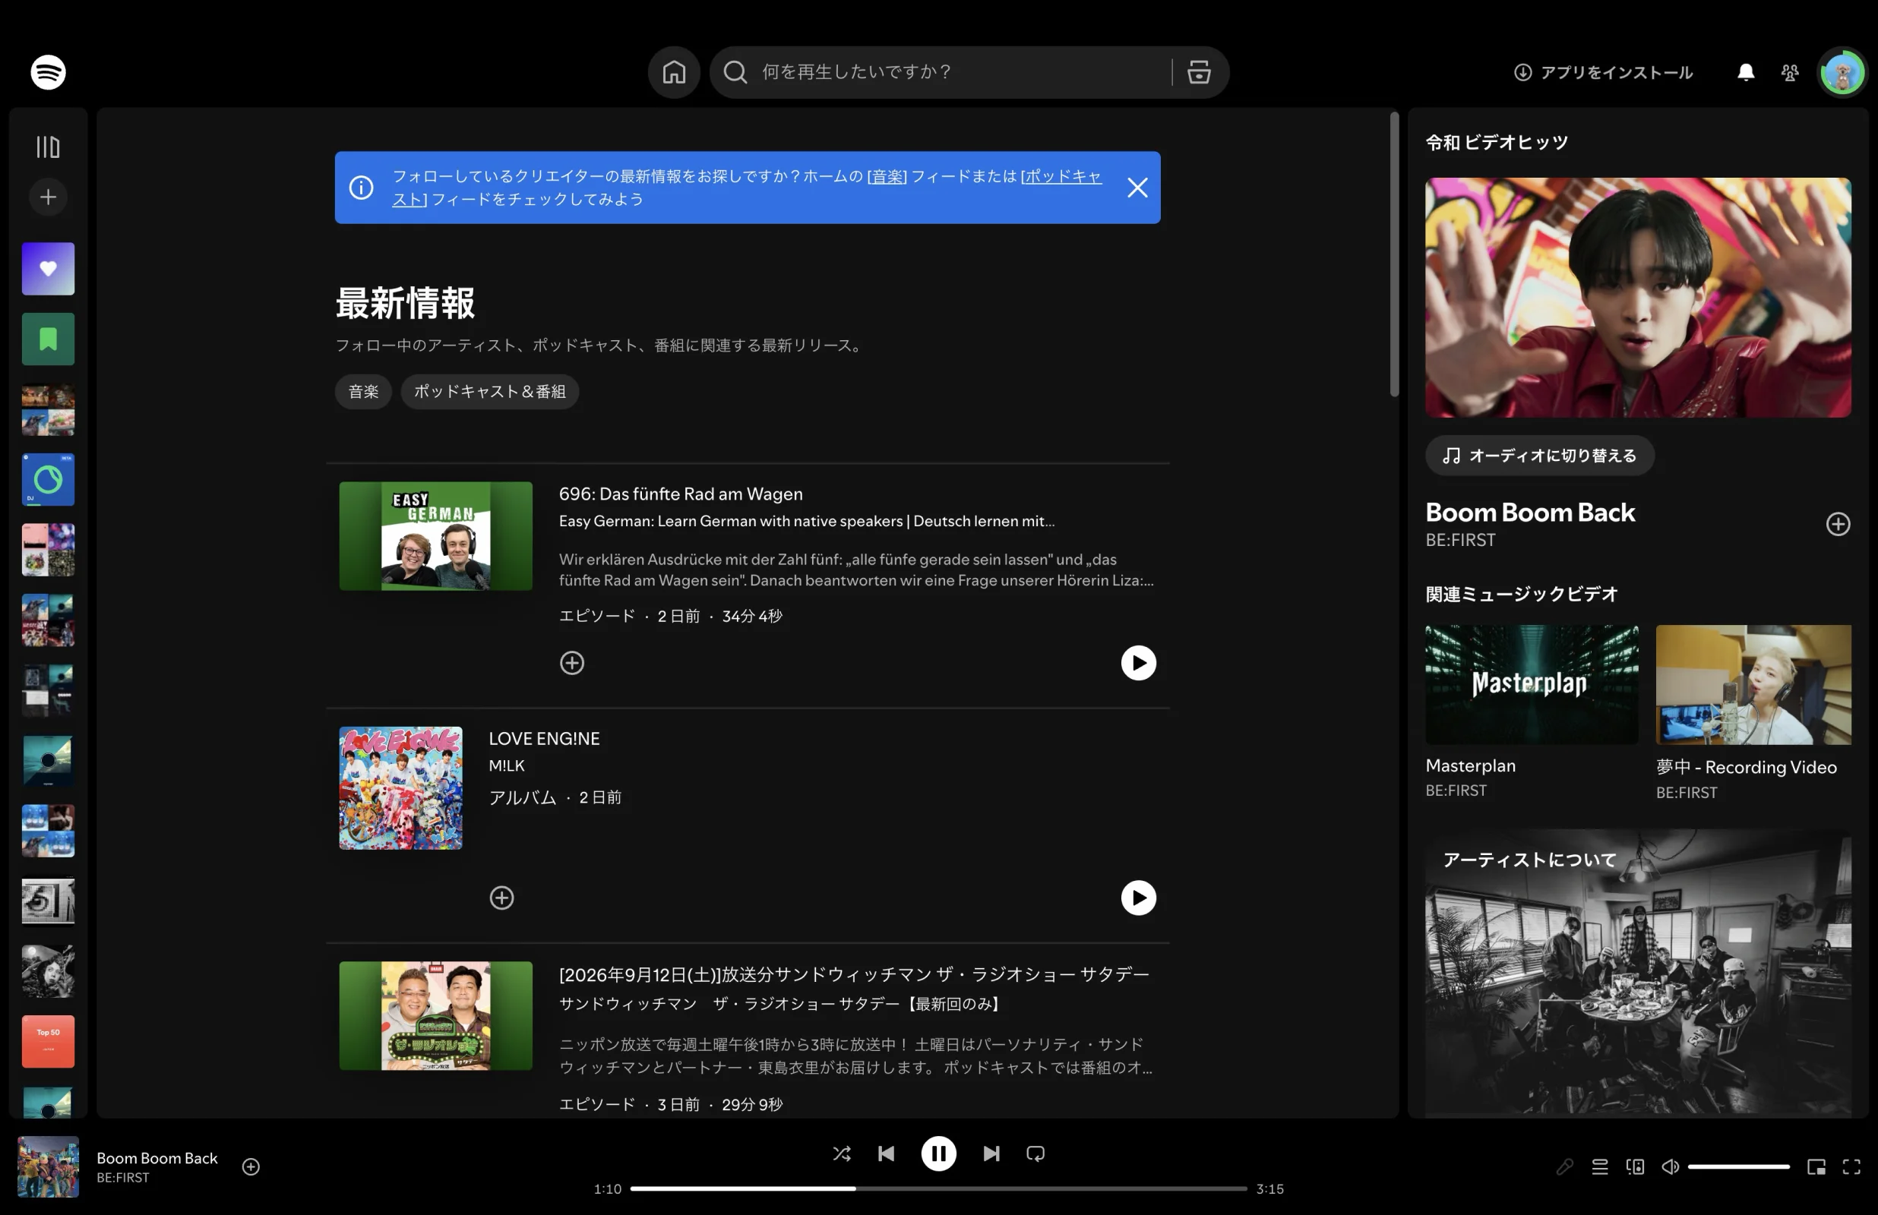Open アーティストについて artist card
The height and width of the screenshot is (1215, 1878).
coord(1638,973)
